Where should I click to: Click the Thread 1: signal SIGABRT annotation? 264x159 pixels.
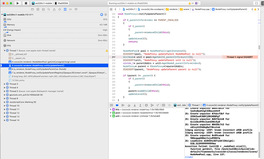point(240,57)
